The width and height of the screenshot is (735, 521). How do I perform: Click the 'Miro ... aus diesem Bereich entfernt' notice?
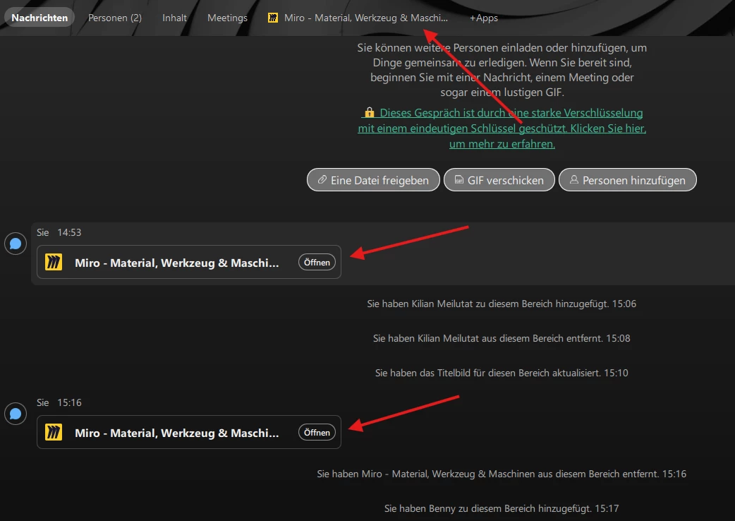click(x=502, y=474)
